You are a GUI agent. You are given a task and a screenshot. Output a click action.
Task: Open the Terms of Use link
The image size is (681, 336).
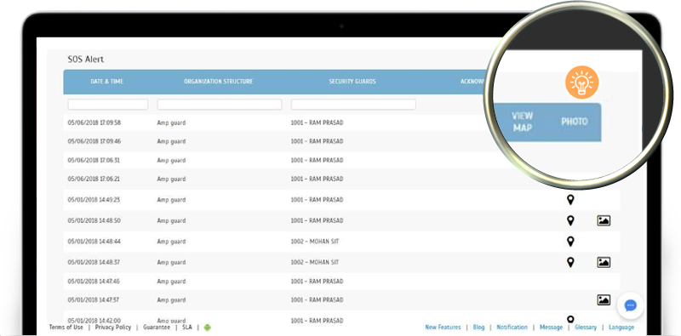(x=66, y=327)
